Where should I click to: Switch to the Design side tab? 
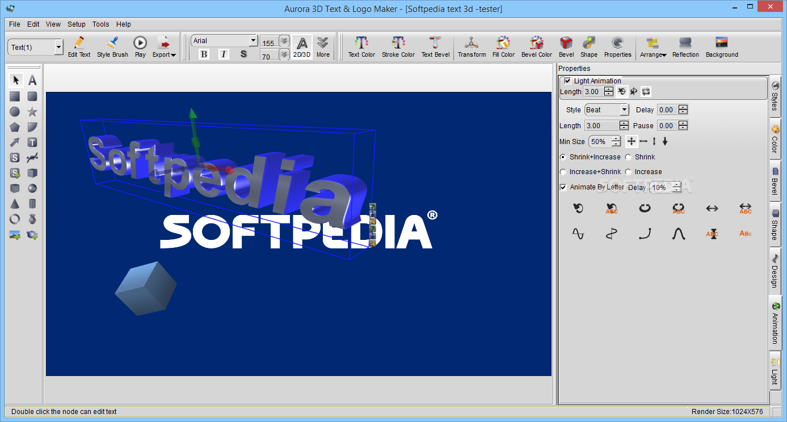[x=775, y=270]
